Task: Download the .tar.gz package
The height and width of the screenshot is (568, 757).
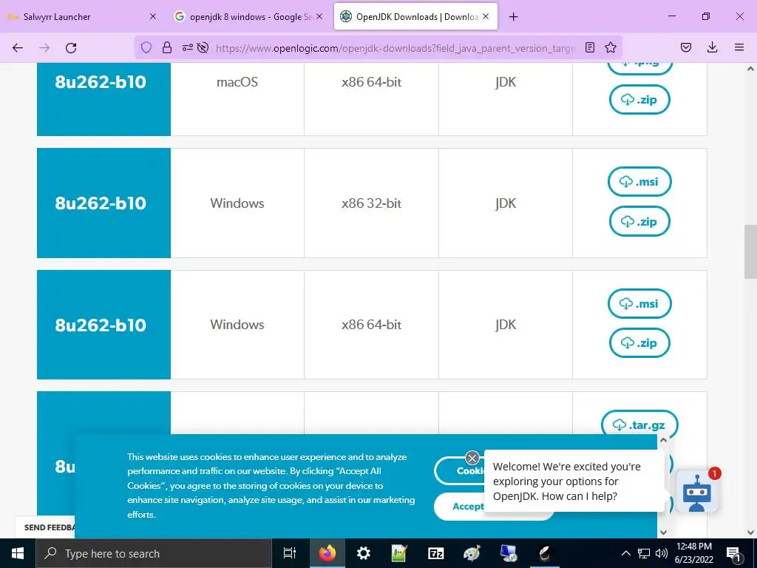Action: coord(639,425)
